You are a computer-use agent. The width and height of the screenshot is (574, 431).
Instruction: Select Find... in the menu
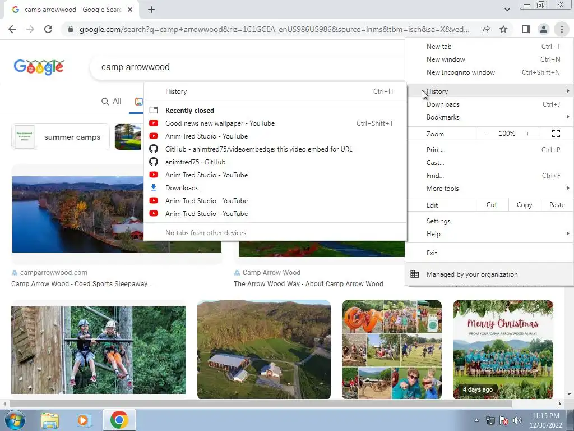point(489,175)
